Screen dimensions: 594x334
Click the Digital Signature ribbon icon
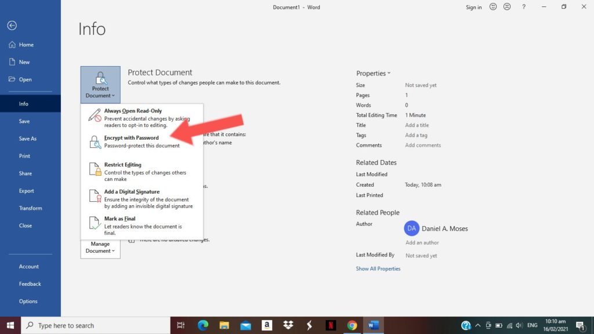(95, 196)
